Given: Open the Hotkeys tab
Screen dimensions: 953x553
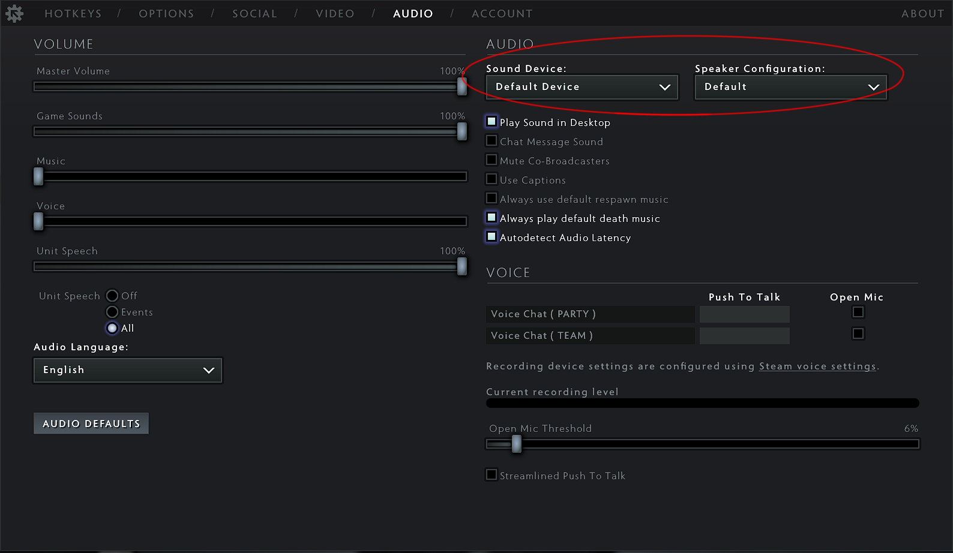Looking at the screenshot, I should tap(73, 14).
